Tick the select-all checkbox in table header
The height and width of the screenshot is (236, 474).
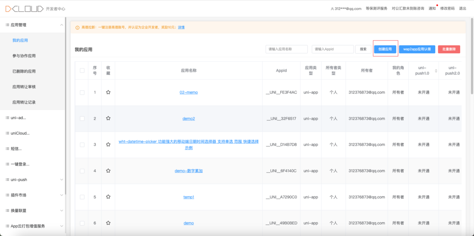coord(82,70)
